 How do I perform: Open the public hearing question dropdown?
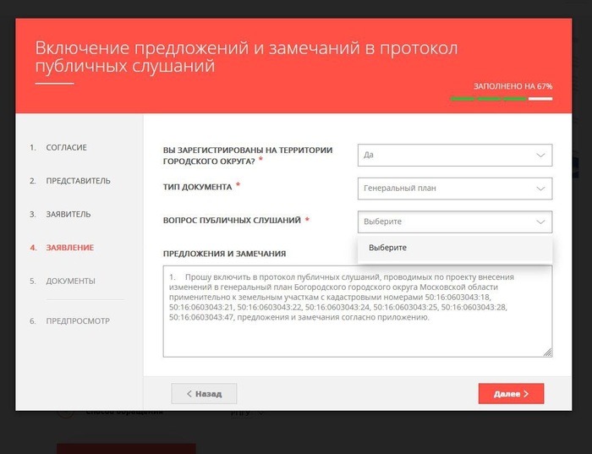pyautogui.click(x=455, y=222)
